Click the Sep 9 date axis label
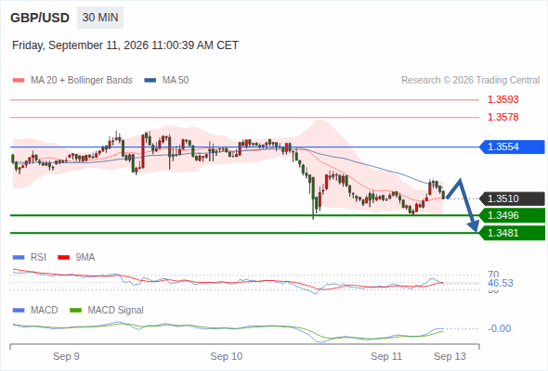The width and height of the screenshot is (548, 371). (66, 356)
